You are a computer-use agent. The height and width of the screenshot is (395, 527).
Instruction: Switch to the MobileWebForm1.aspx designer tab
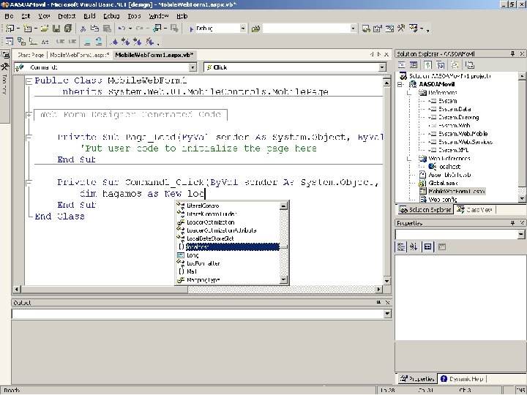(x=80, y=55)
